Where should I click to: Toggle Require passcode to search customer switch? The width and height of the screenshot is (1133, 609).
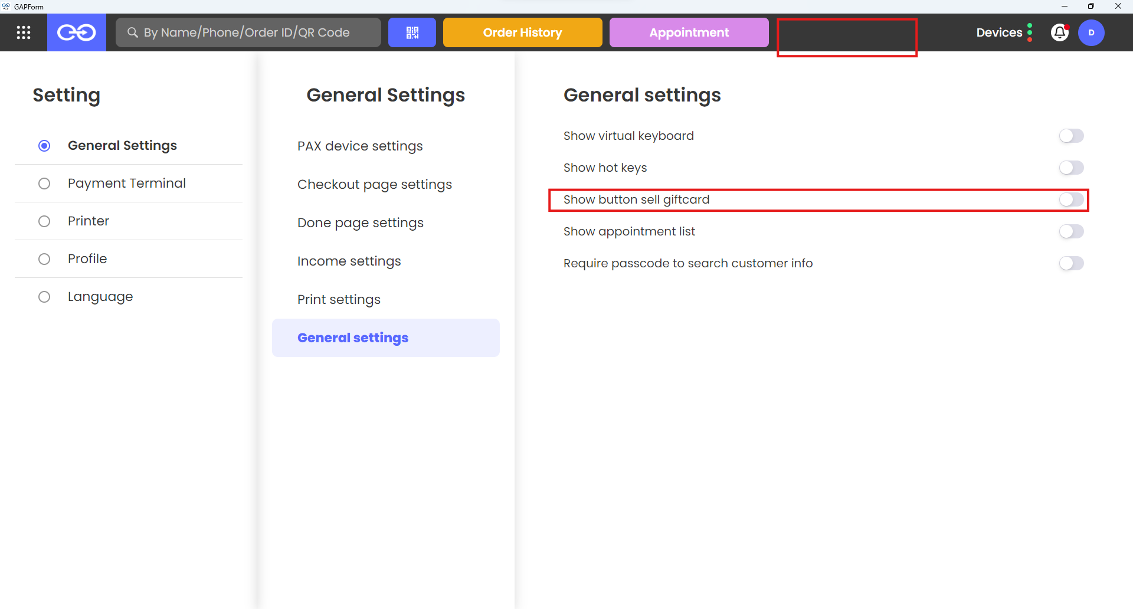click(1071, 263)
